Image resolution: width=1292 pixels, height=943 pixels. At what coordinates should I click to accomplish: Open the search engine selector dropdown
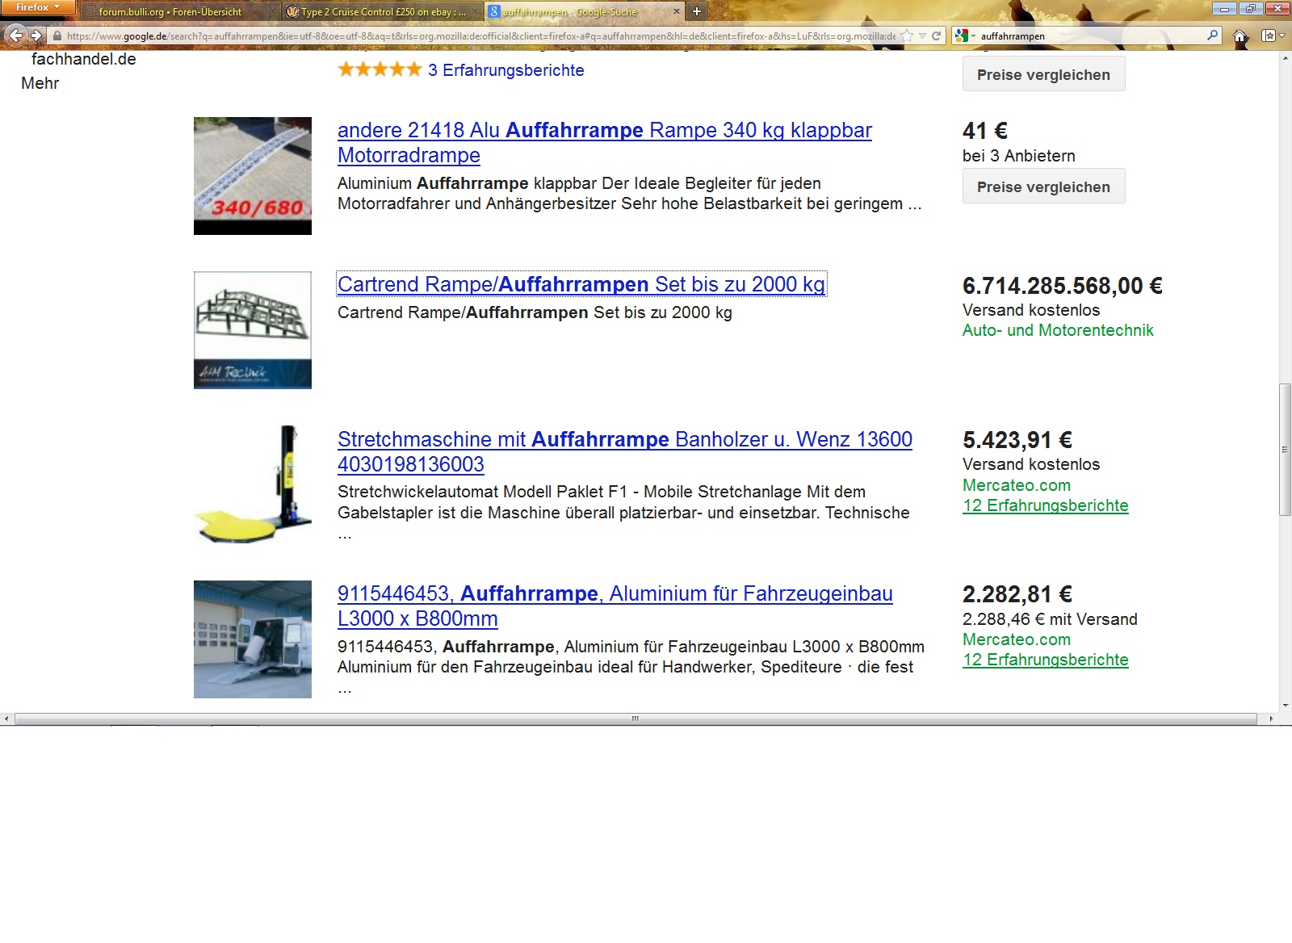(965, 36)
